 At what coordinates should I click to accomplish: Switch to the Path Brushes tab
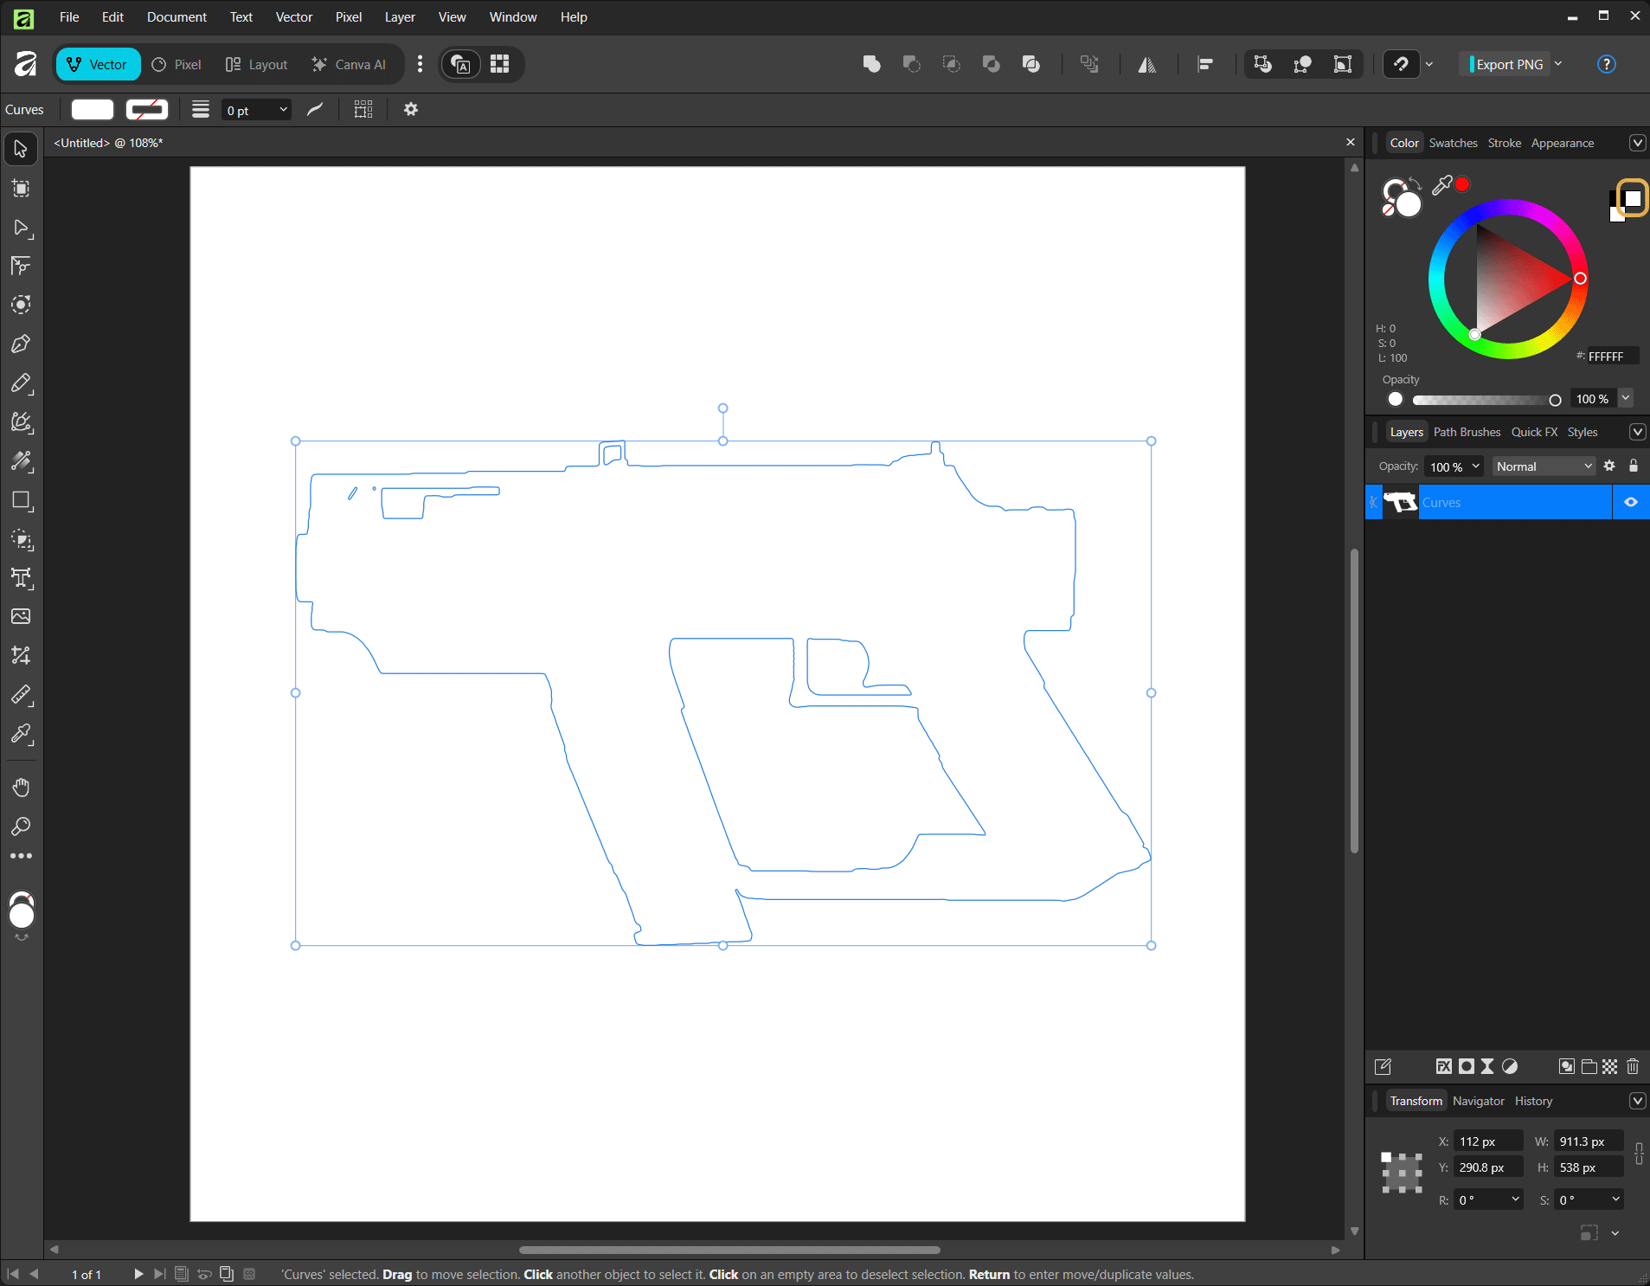click(1467, 432)
